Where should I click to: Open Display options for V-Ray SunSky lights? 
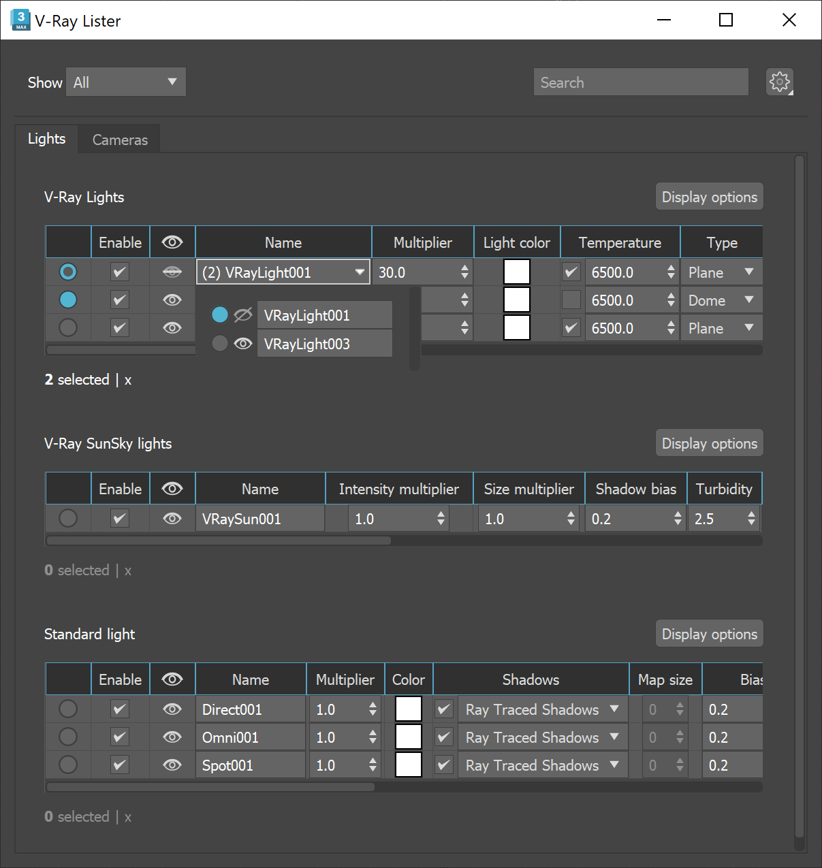coord(708,443)
